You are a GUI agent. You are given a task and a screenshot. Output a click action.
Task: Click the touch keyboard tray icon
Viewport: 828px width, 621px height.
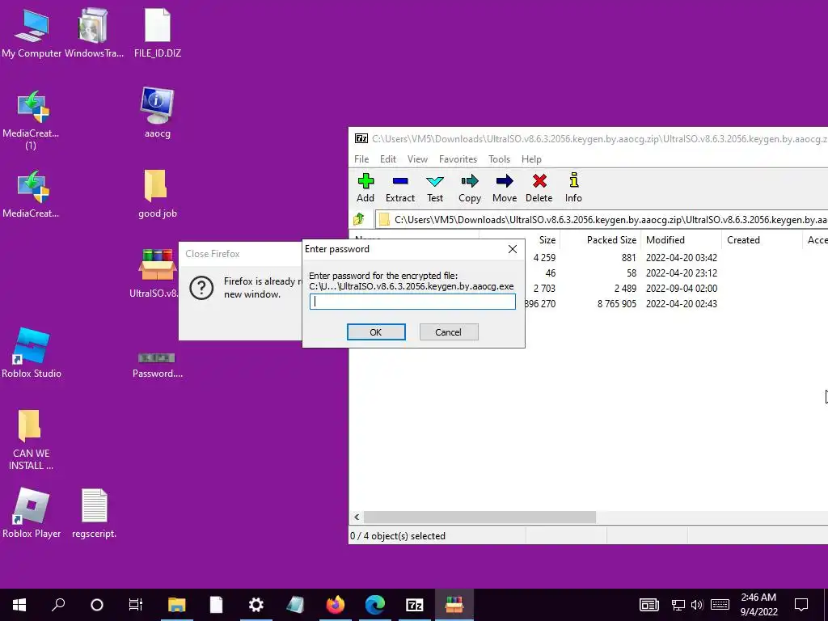(720, 605)
